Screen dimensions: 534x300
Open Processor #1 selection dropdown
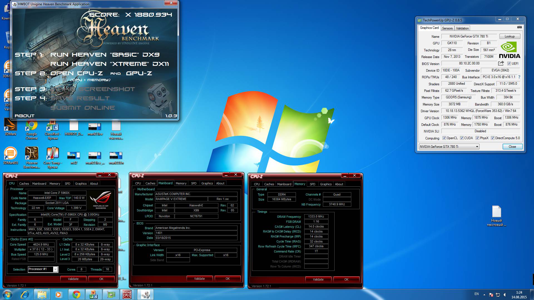point(55,269)
